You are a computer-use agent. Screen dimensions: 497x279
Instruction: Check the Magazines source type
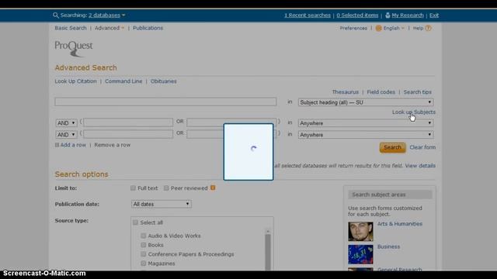(x=143, y=263)
